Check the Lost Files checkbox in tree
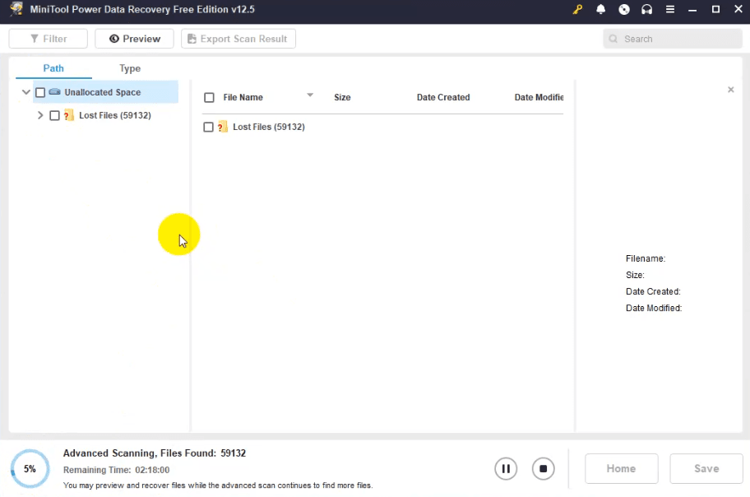 54,115
